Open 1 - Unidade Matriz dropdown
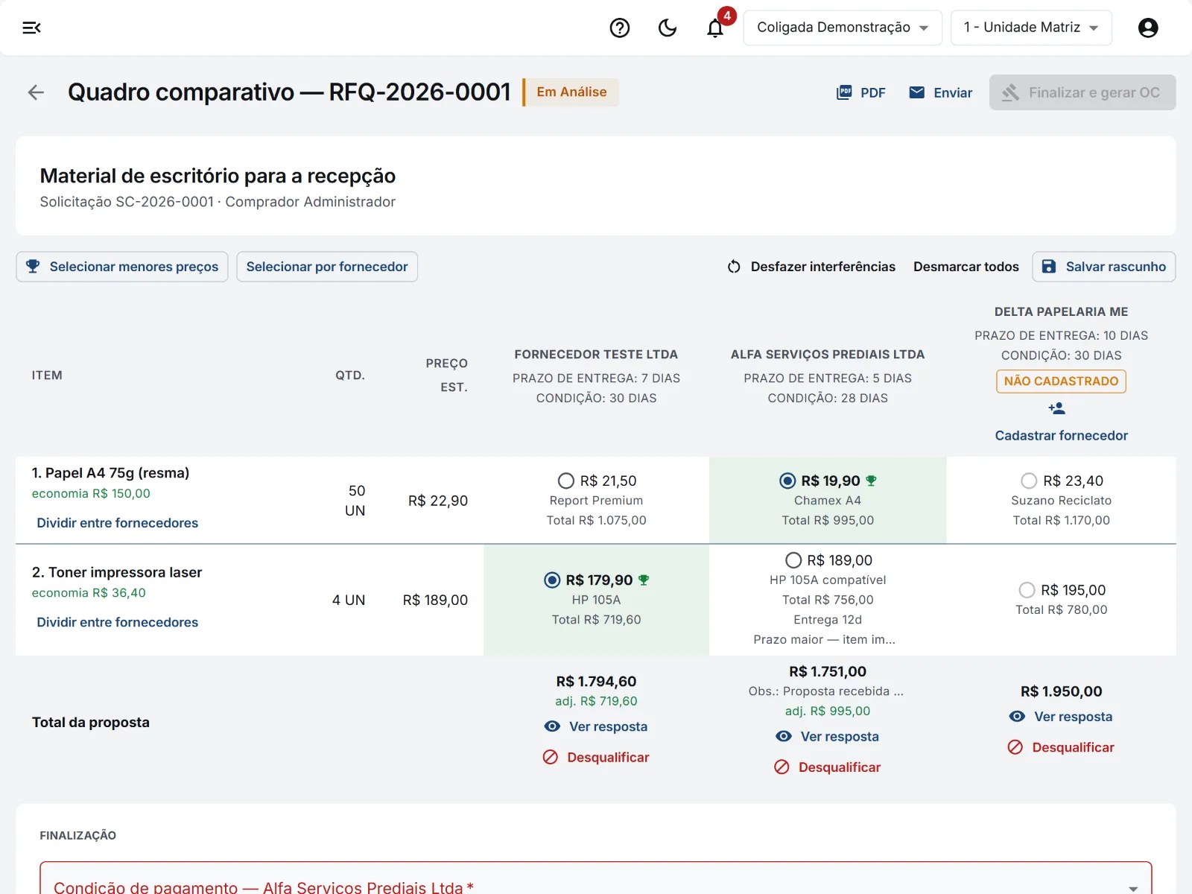 (x=1031, y=28)
